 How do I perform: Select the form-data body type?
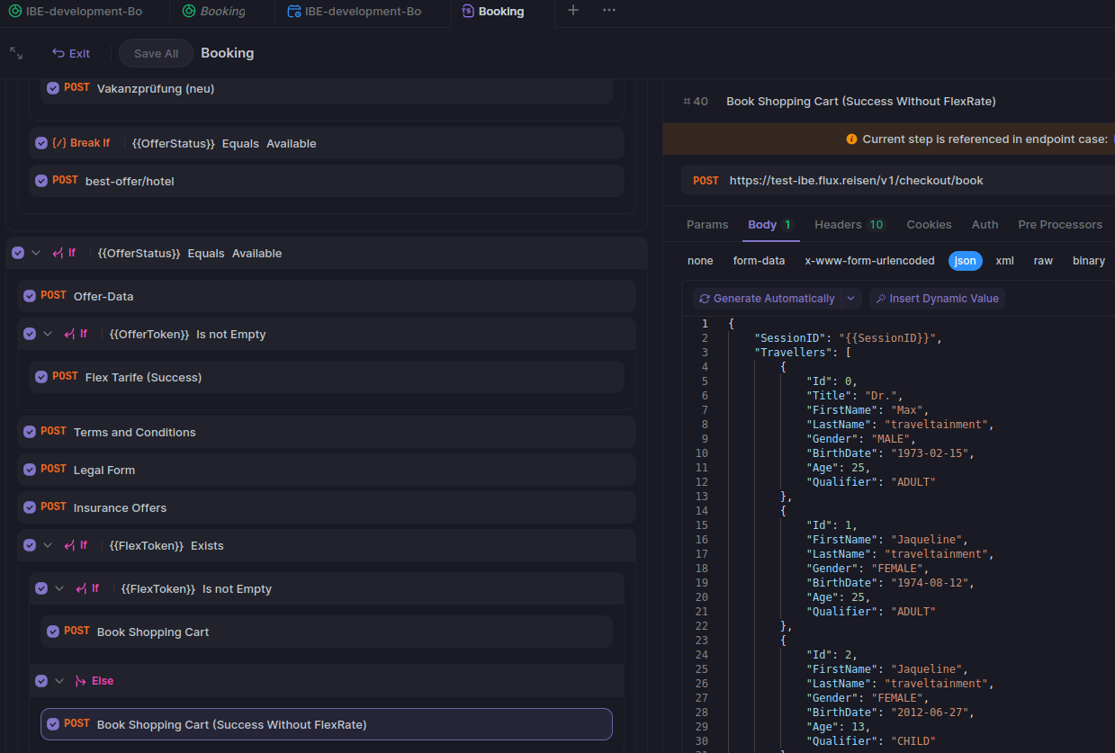click(x=759, y=261)
